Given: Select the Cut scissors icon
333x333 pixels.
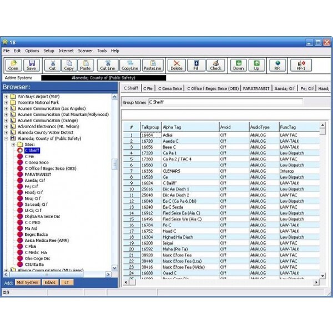Looking at the screenshot, I should (53, 64).
